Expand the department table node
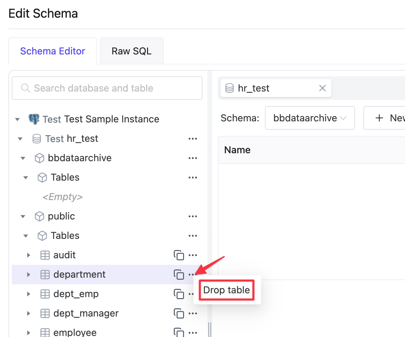 29,275
